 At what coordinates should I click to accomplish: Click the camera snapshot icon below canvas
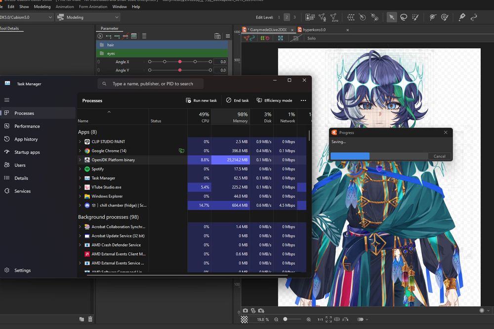(x=246, y=311)
